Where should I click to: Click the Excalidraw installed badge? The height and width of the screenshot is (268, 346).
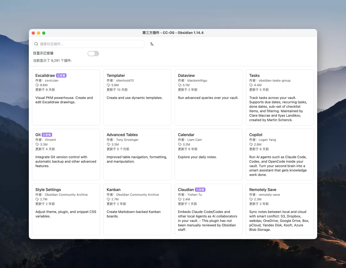(61, 76)
